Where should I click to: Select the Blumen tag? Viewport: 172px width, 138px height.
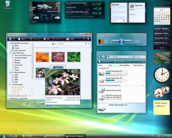coord(17,63)
